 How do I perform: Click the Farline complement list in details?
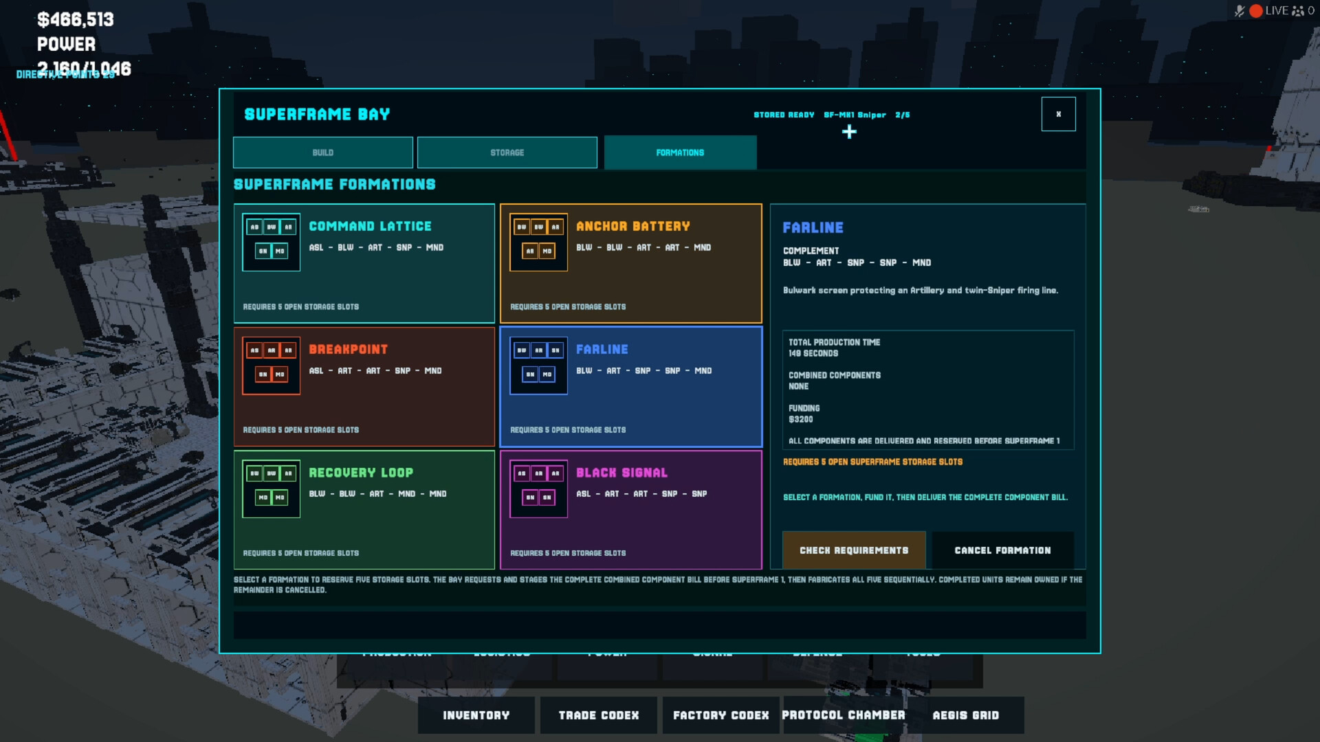pyautogui.click(x=857, y=262)
